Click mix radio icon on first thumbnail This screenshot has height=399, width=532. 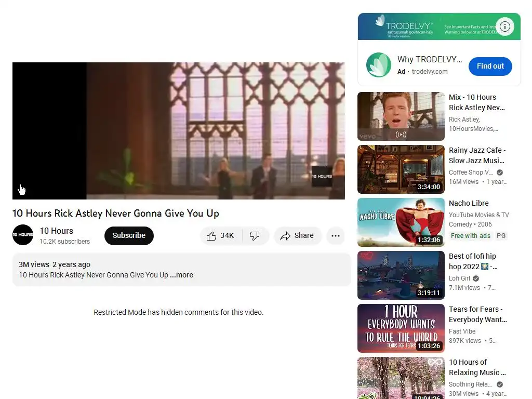401,135
